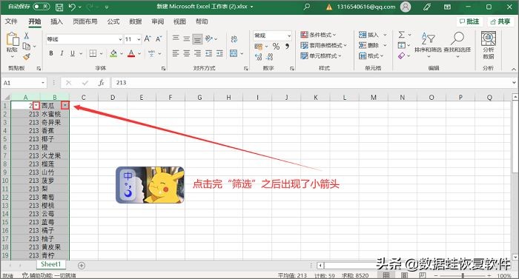Click the Increase Indent icon
The height and width of the screenshot is (279, 519).
pos(219,53)
